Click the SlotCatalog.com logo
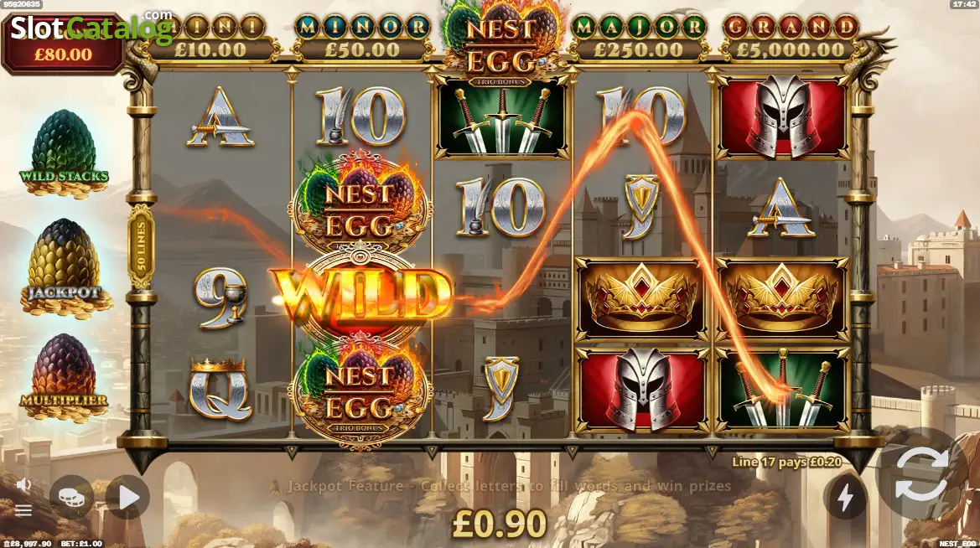Viewport: 980px width, 548px height. pos(92,27)
